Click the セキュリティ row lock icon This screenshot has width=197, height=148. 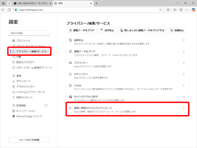point(71,74)
